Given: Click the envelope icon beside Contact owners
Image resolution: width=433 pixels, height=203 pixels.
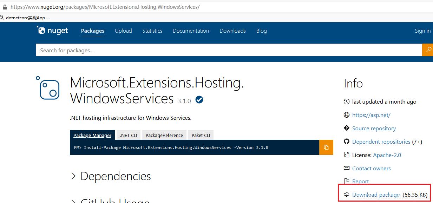Looking at the screenshot, I should pos(347,168).
